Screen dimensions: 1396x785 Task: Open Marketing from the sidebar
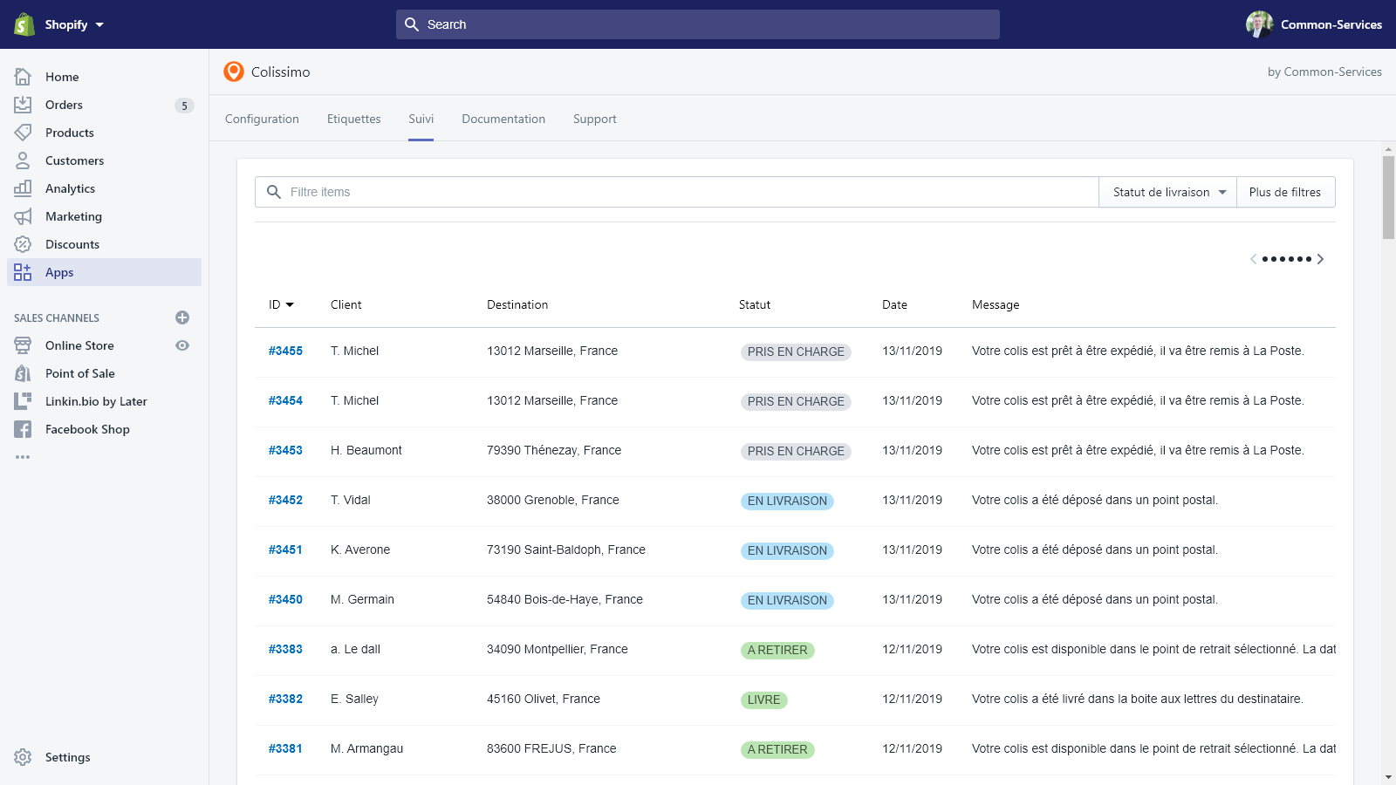pos(73,216)
